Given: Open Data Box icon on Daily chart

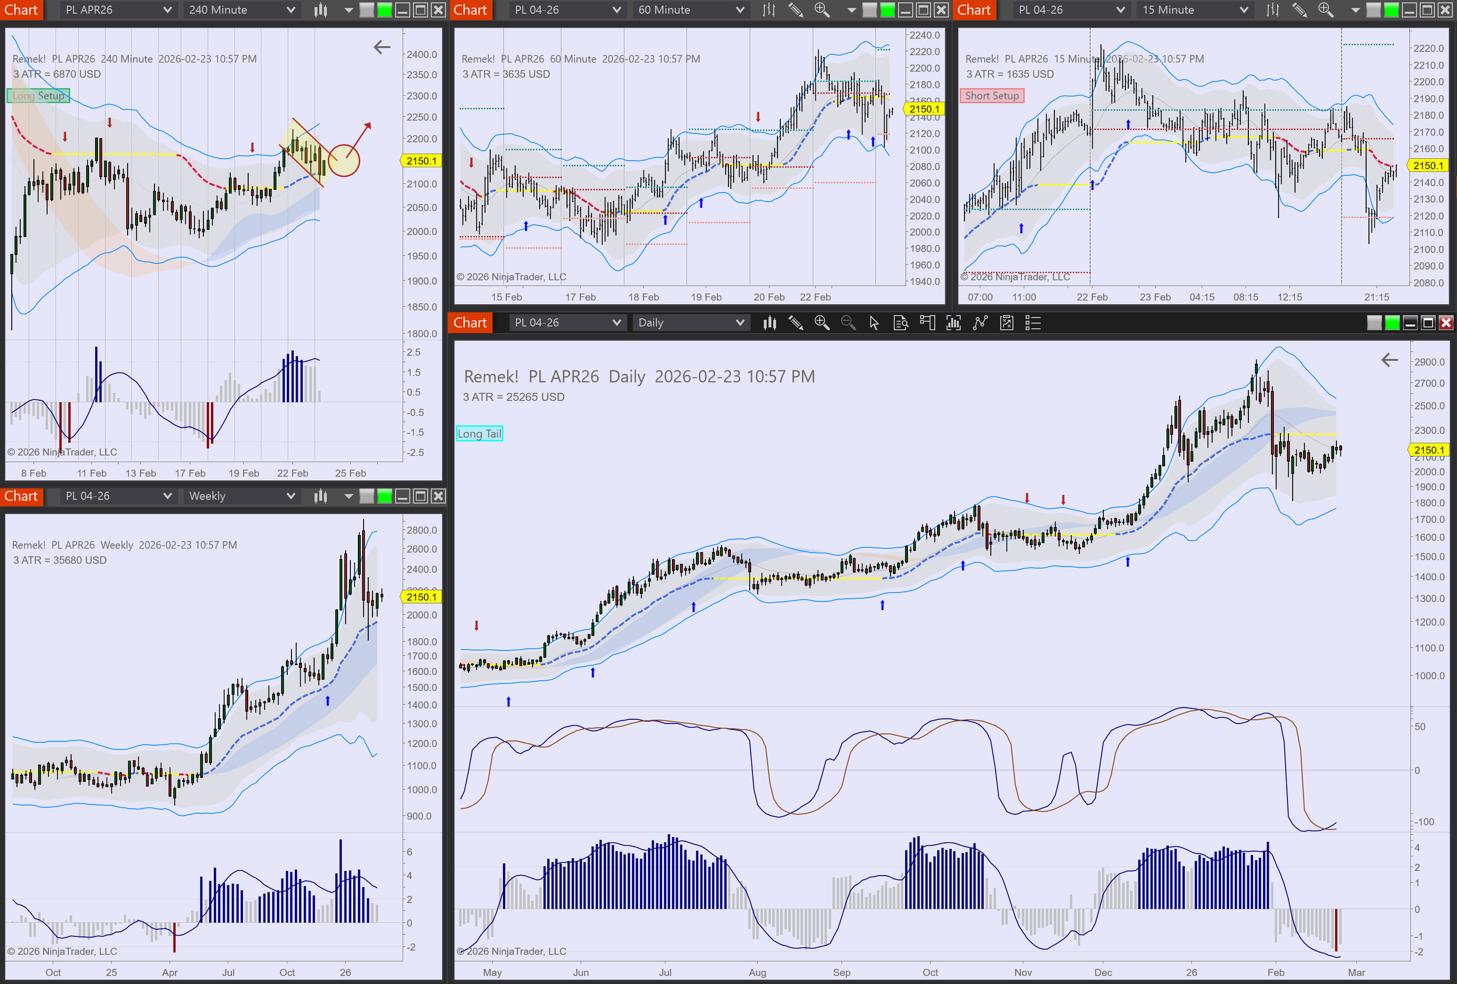Looking at the screenshot, I should 901,323.
